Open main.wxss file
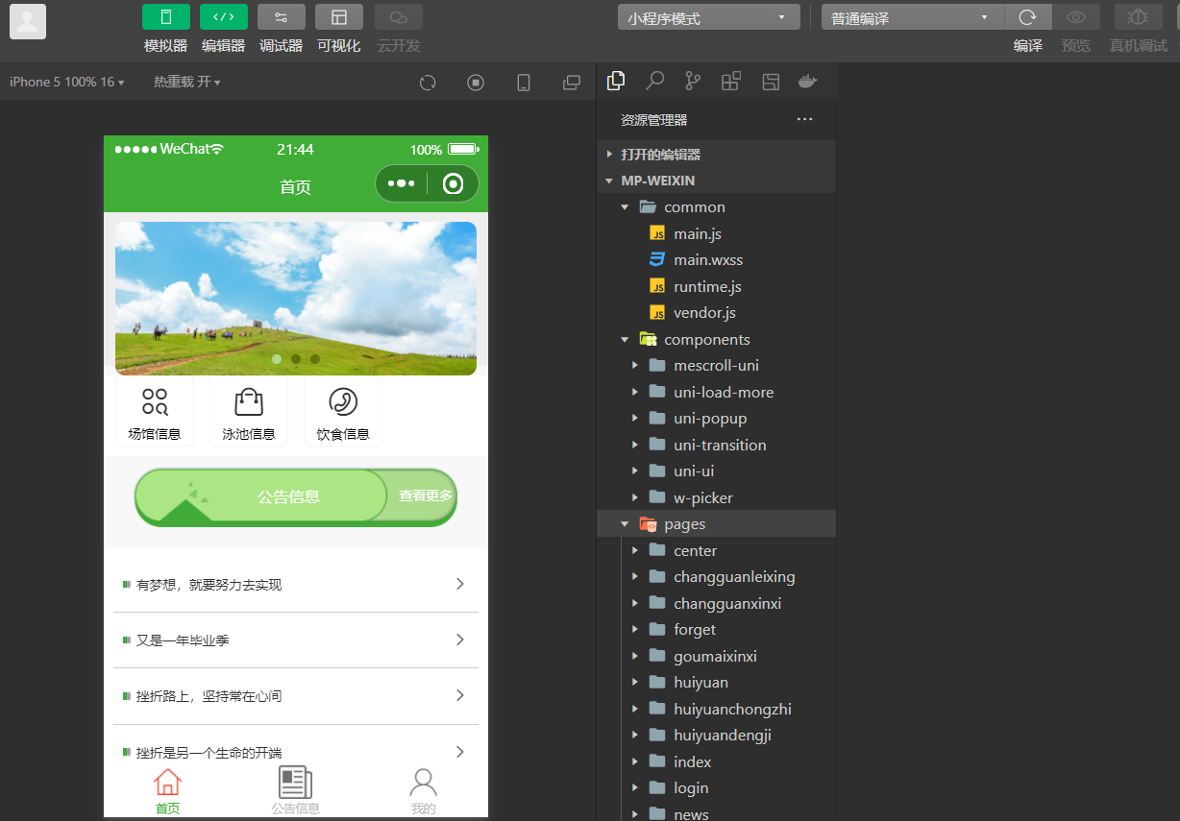Image resolution: width=1180 pixels, height=821 pixels. pos(716,259)
